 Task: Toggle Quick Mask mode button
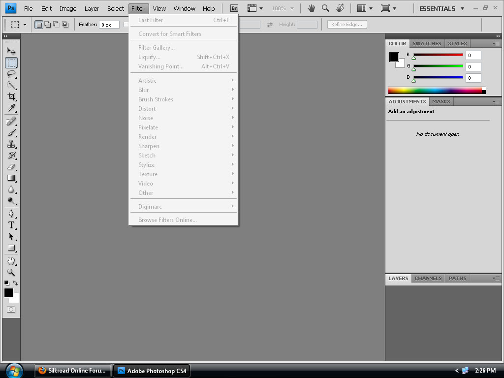(11, 309)
